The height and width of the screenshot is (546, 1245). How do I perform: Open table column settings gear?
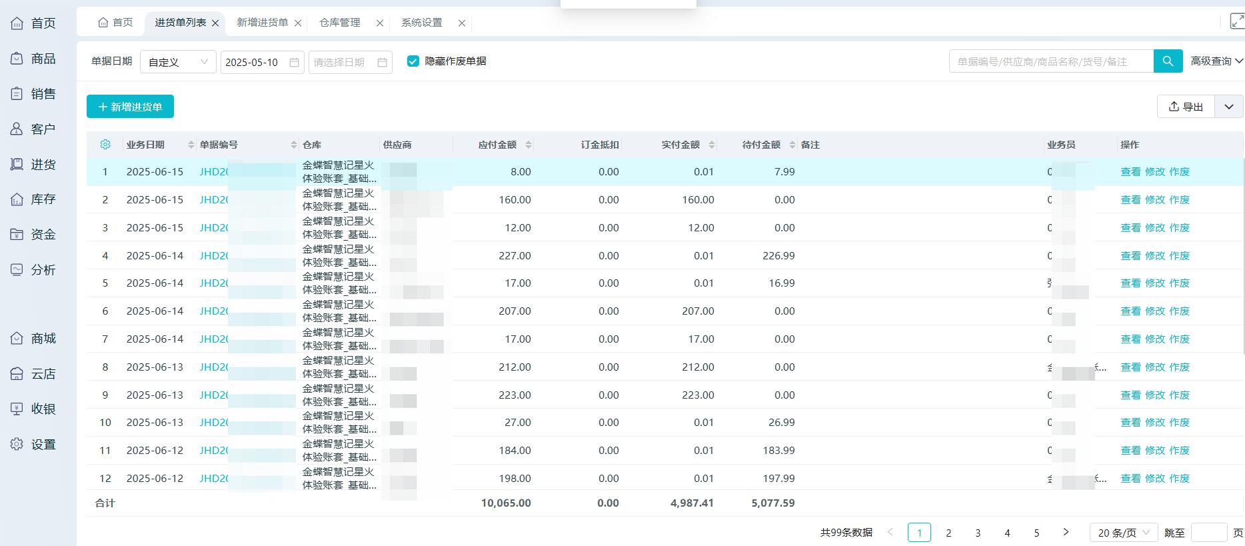[x=105, y=145]
